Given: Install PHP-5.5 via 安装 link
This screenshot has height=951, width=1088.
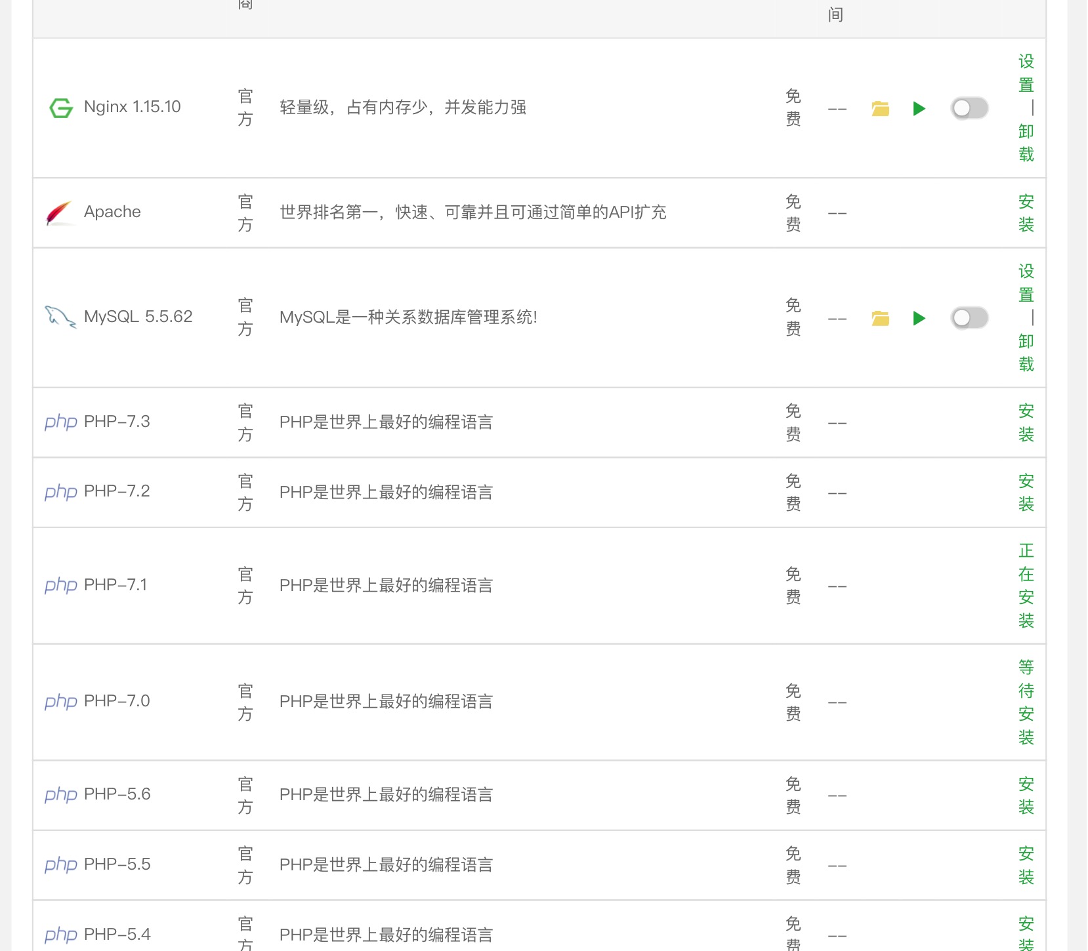Looking at the screenshot, I should point(1026,866).
